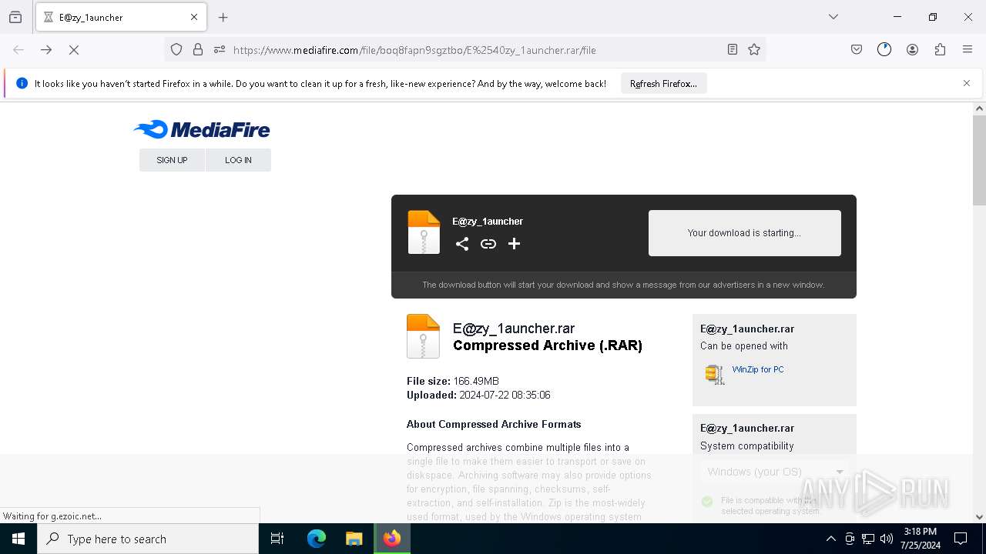Bookmark this page with star icon
This screenshot has width=986, height=554.
tap(754, 49)
